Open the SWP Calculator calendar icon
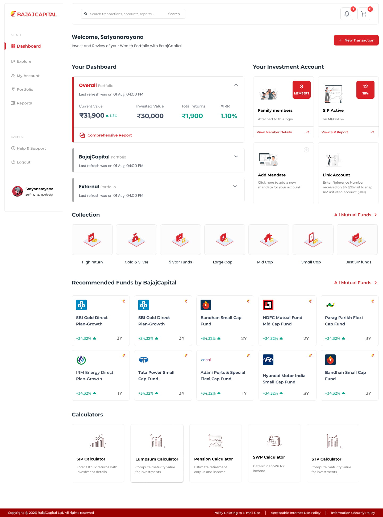Screen dimensions: 383x517 (x=274, y=441)
